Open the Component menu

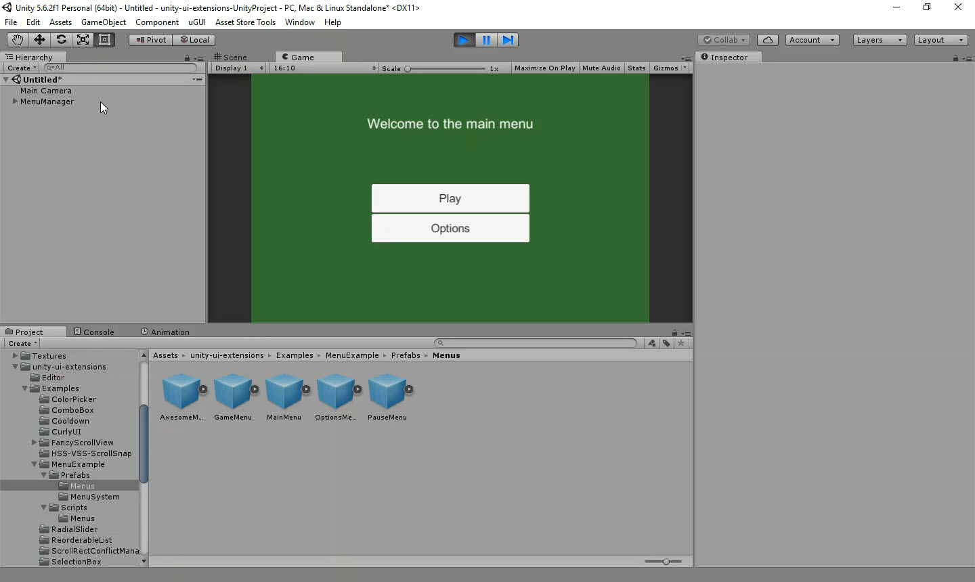pyautogui.click(x=157, y=22)
